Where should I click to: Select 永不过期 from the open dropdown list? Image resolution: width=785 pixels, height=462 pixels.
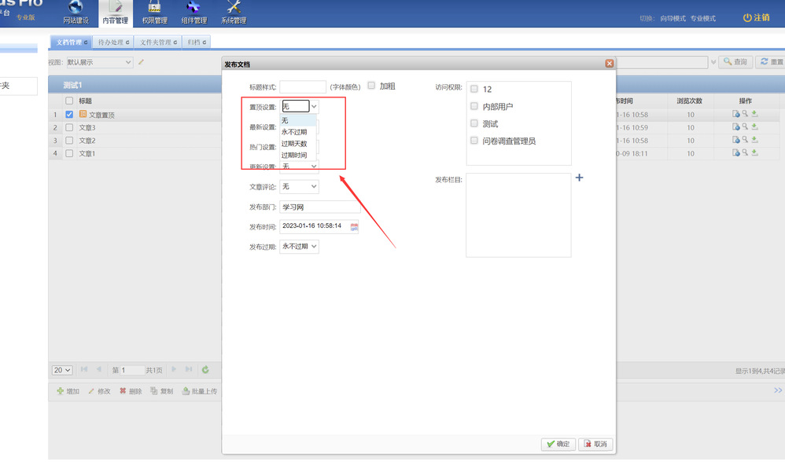coord(295,132)
